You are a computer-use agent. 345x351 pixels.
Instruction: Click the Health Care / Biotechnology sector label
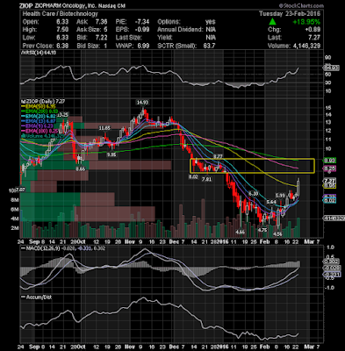(x=60, y=14)
